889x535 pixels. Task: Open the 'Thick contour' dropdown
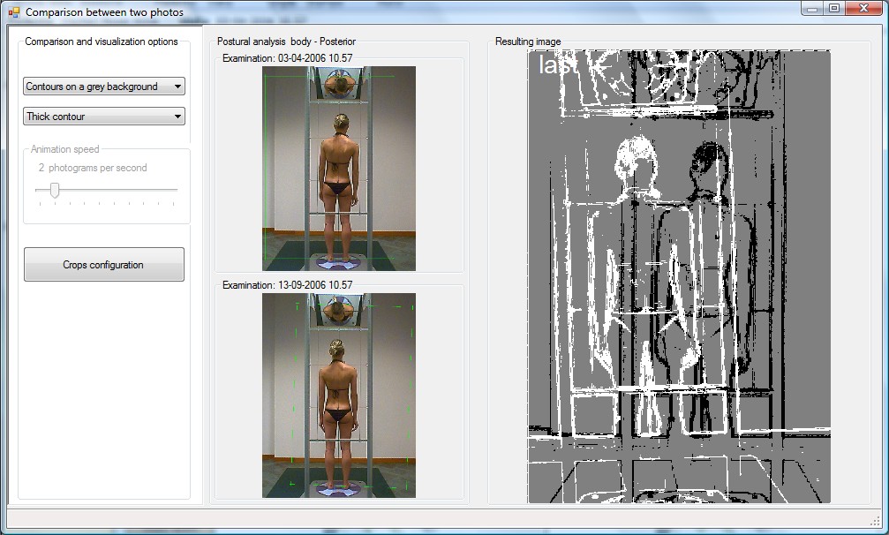click(x=104, y=117)
